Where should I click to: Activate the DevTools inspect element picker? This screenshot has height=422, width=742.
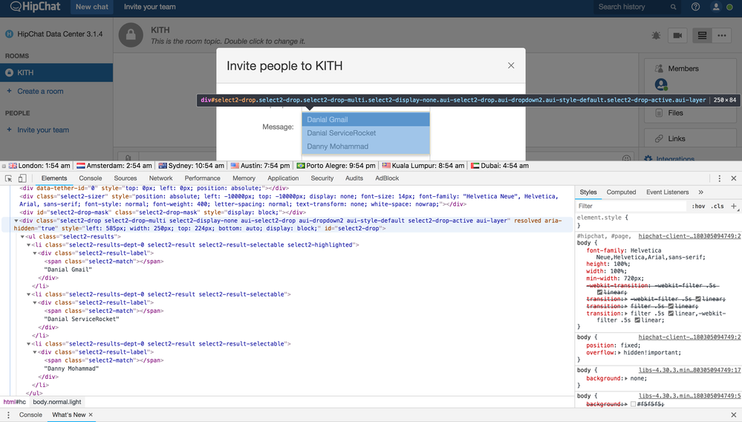pyautogui.click(x=8, y=178)
